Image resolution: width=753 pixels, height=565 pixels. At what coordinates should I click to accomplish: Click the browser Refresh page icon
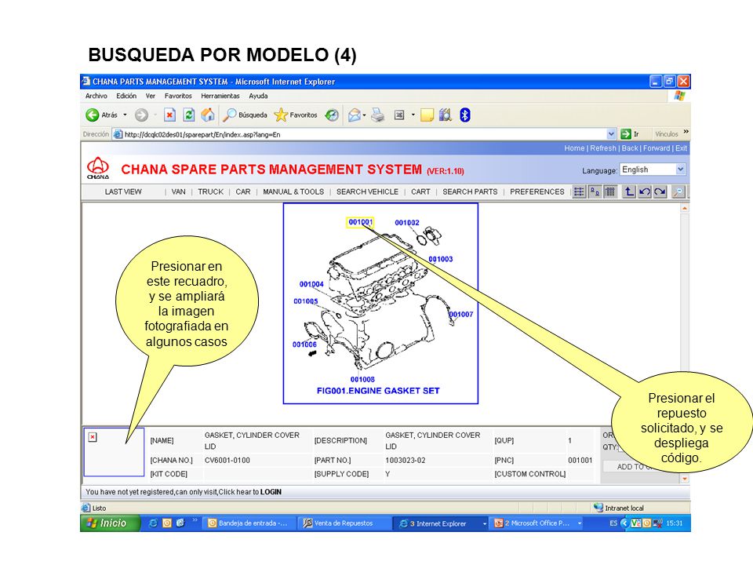[x=189, y=115]
